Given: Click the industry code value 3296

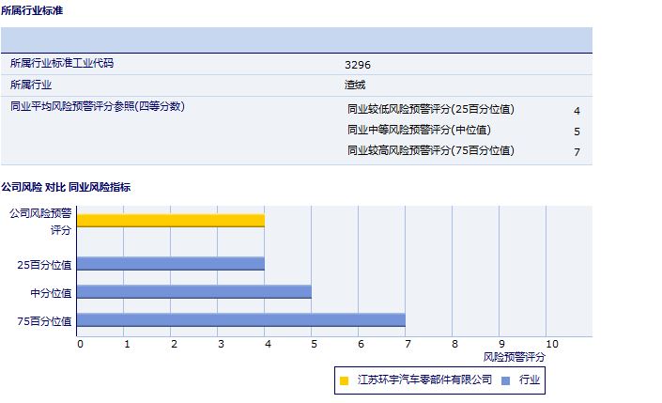Looking at the screenshot, I should coord(358,65).
